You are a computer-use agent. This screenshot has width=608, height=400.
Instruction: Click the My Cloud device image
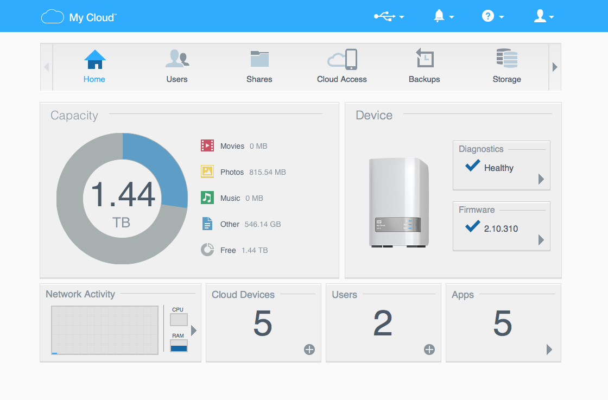(399, 202)
